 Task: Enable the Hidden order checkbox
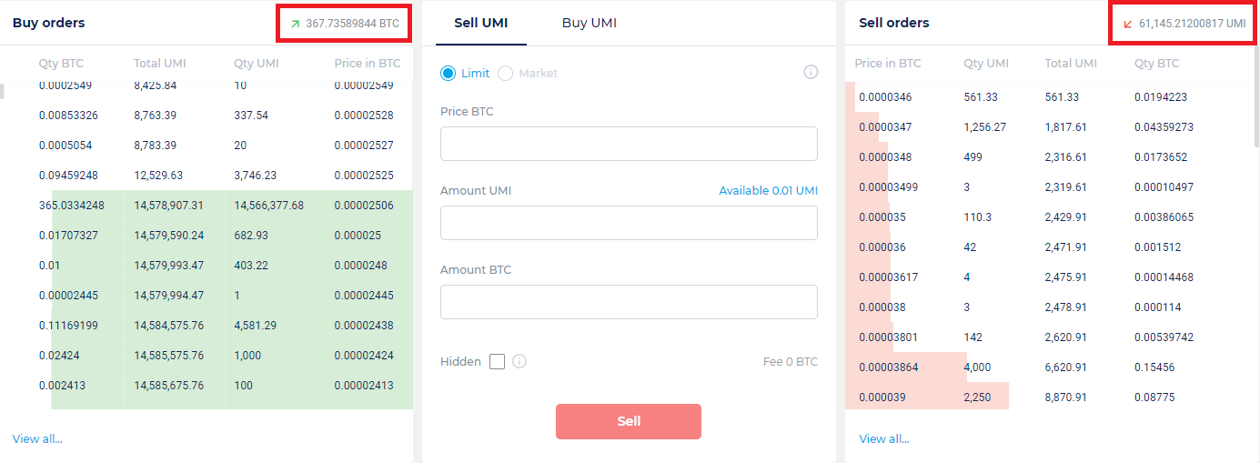pyautogui.click(x=497, y=361)
